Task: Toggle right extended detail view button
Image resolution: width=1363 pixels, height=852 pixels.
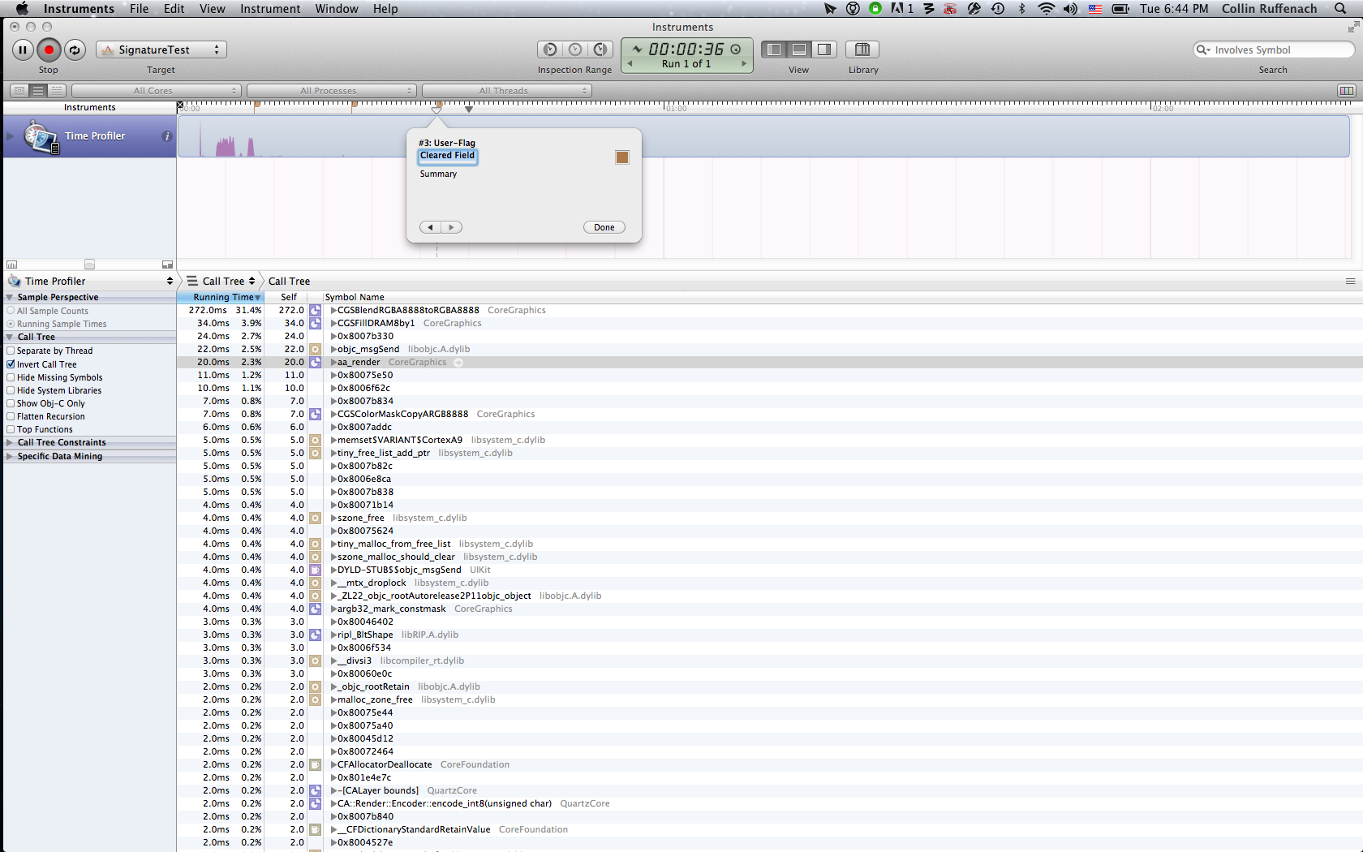Action: click(824, 49)
